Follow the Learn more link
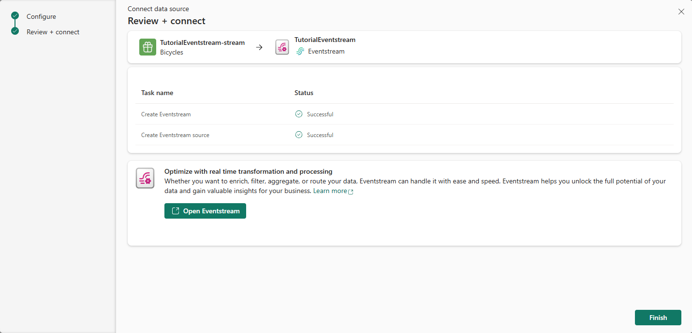 (329, 191)
